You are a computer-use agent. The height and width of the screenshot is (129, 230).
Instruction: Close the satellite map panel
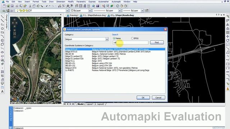[x=61, y=15]
